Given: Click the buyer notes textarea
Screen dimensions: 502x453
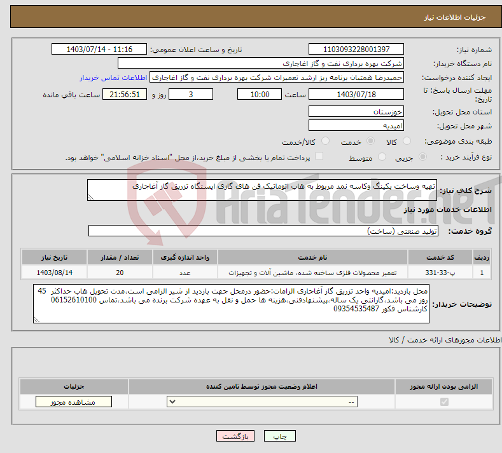Looking at the screenshot, I should click(231, 304).
